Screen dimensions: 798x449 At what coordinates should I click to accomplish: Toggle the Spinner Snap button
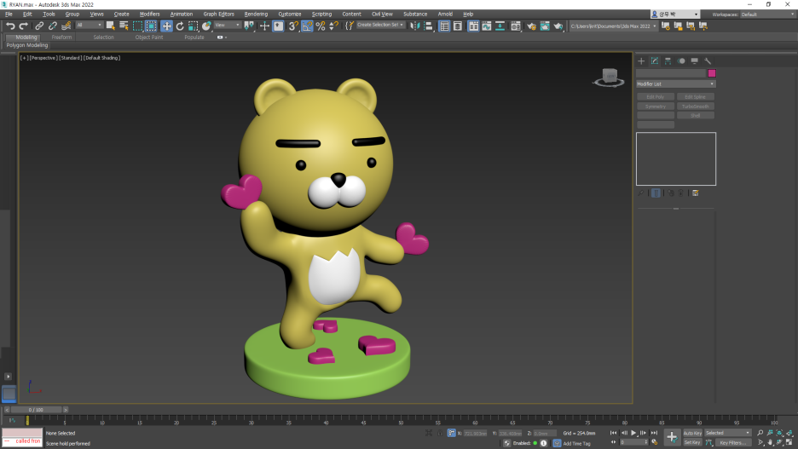click(334, 26)
